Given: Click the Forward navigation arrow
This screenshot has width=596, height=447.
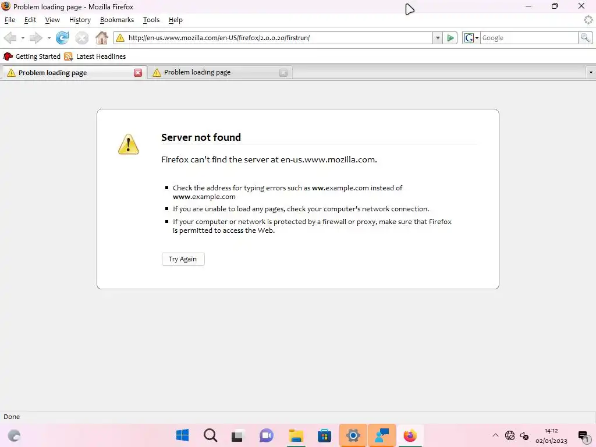Looking at the screenshot, I should [36, 38].
